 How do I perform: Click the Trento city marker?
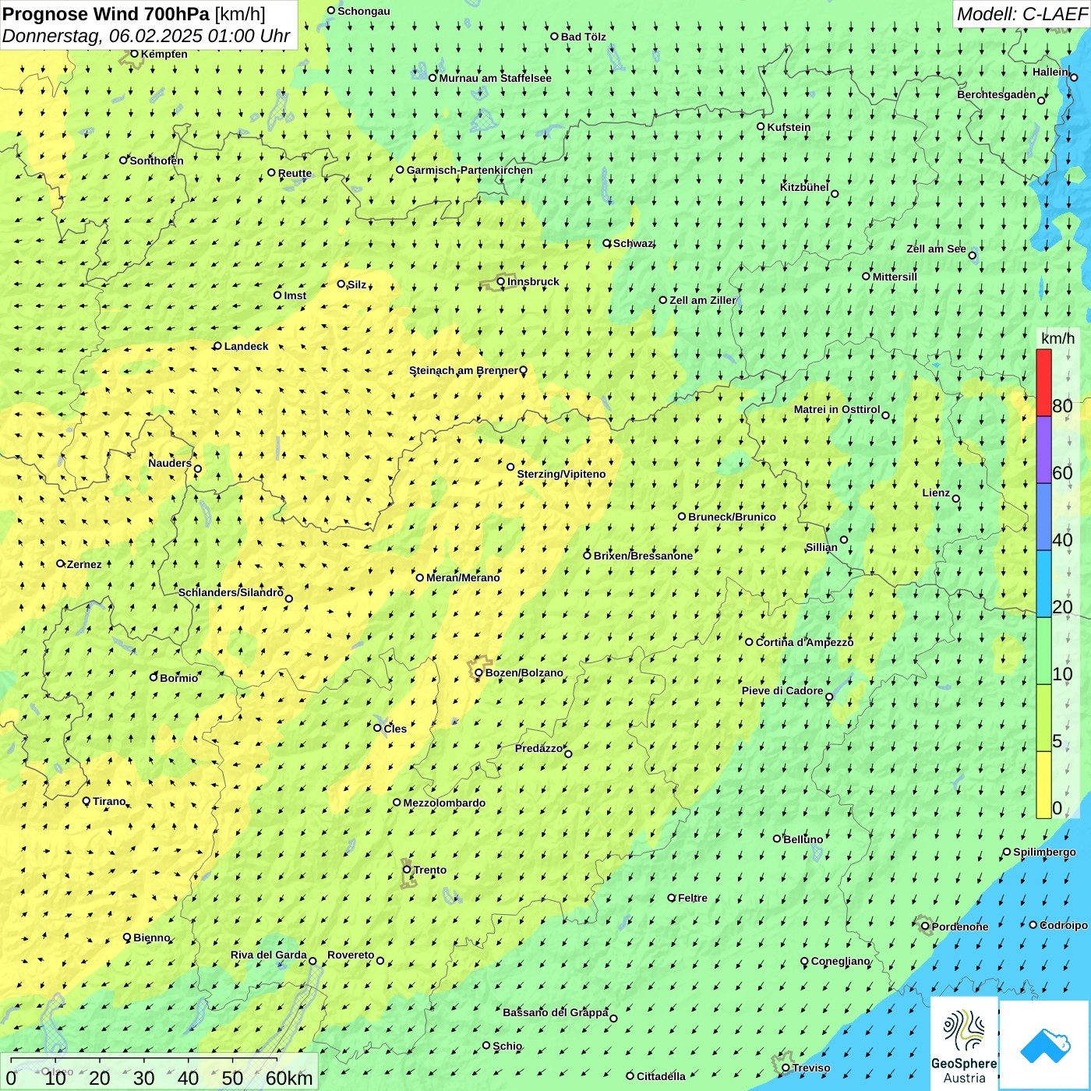(407, 870)
